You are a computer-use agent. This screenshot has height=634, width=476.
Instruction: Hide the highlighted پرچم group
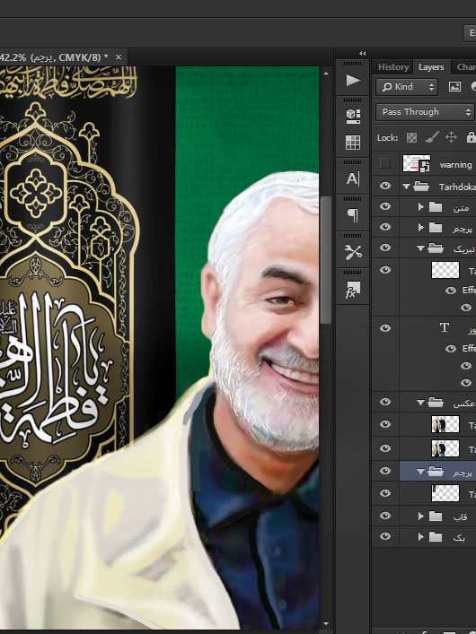(385, 471)
